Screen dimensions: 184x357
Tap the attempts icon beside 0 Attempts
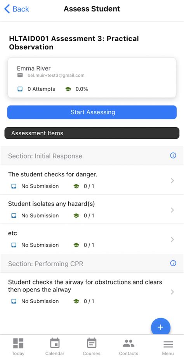(20, 89)
